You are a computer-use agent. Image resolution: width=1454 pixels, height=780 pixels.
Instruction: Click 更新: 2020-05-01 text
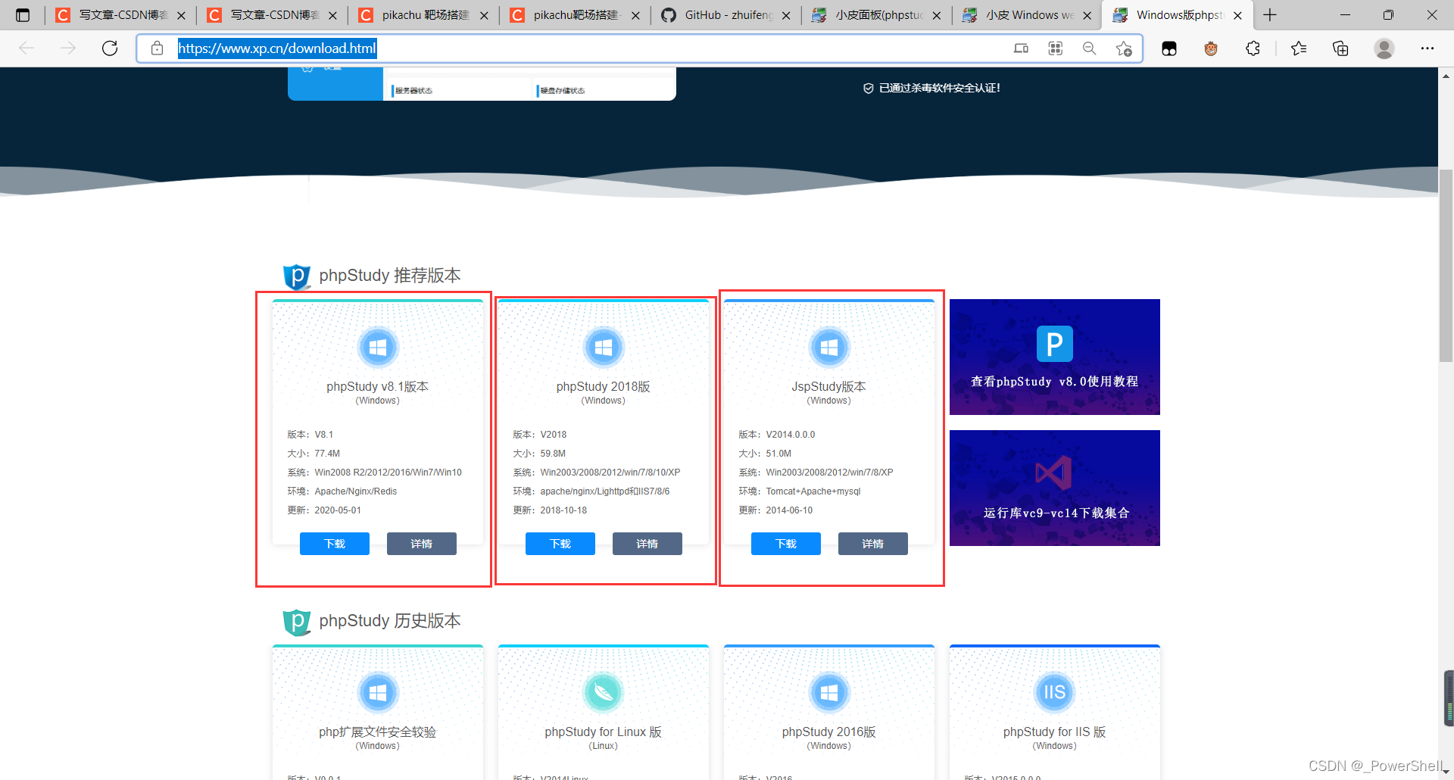324,510
